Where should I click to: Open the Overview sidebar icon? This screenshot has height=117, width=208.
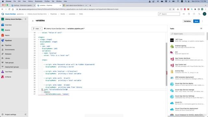tap(3, 25)
